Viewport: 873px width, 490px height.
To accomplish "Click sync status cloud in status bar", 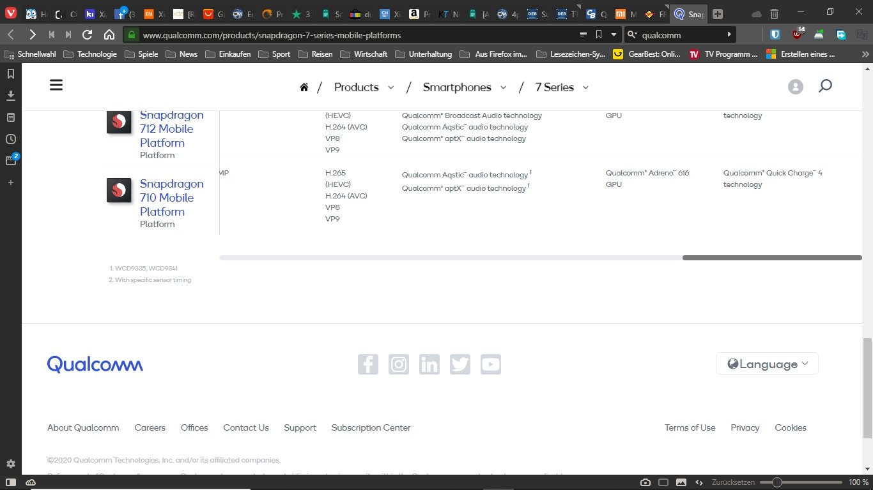I will (29, 482).
